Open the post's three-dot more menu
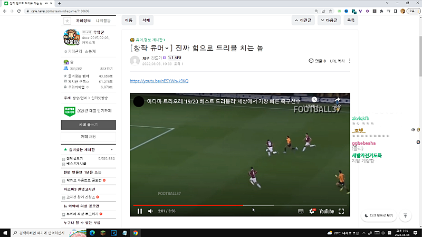Viewport: 422px width, 237px height. point(350,61)
